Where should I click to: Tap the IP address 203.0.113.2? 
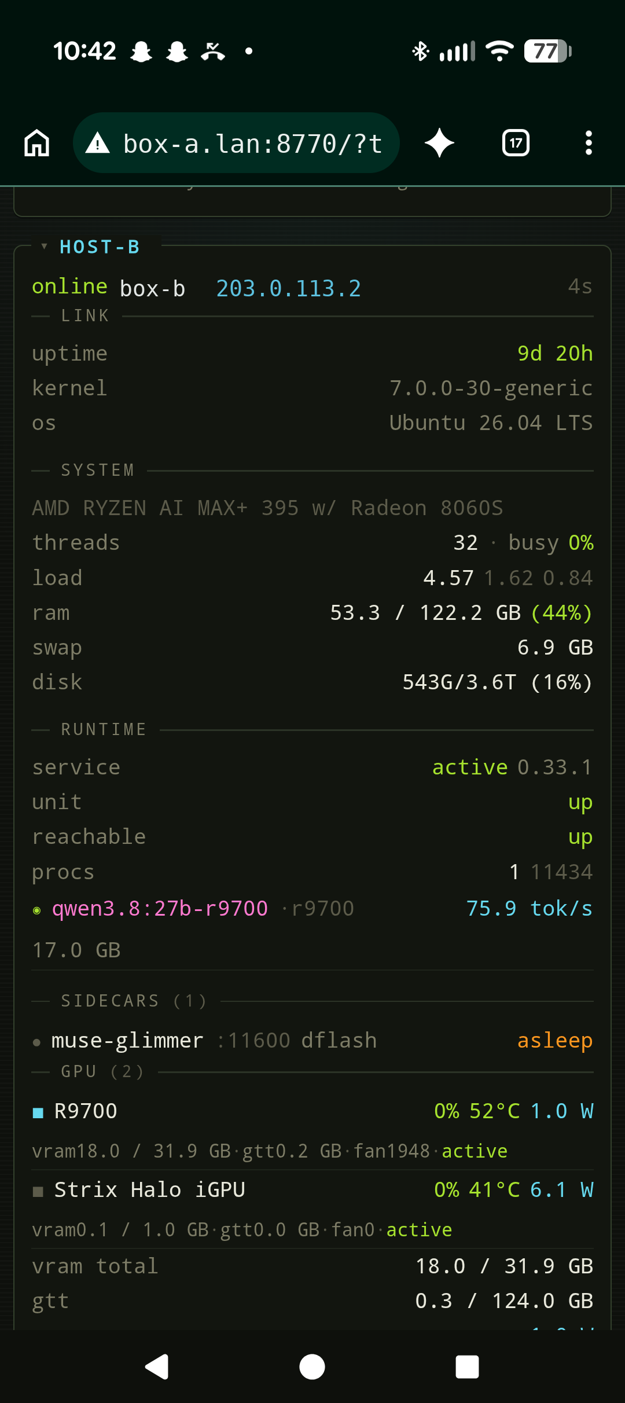tap(288, 288)
